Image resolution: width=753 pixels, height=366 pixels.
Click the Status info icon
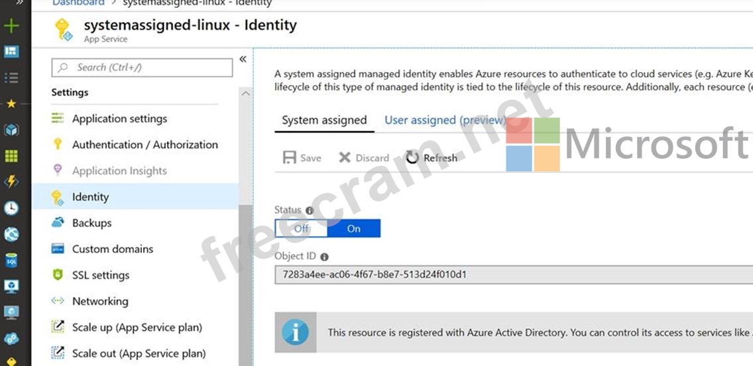(x=310, y=210)
